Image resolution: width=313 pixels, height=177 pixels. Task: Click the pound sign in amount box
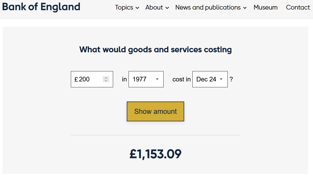click(76, 79)
